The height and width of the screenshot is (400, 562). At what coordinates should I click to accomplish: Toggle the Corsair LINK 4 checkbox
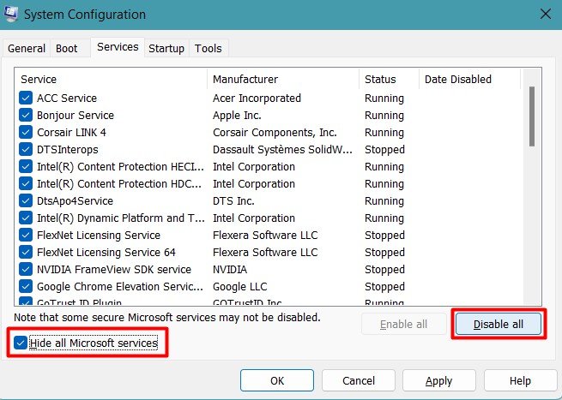point(26,132)
